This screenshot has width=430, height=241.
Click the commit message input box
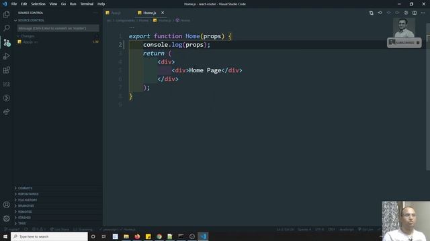[x=58, y=28]
